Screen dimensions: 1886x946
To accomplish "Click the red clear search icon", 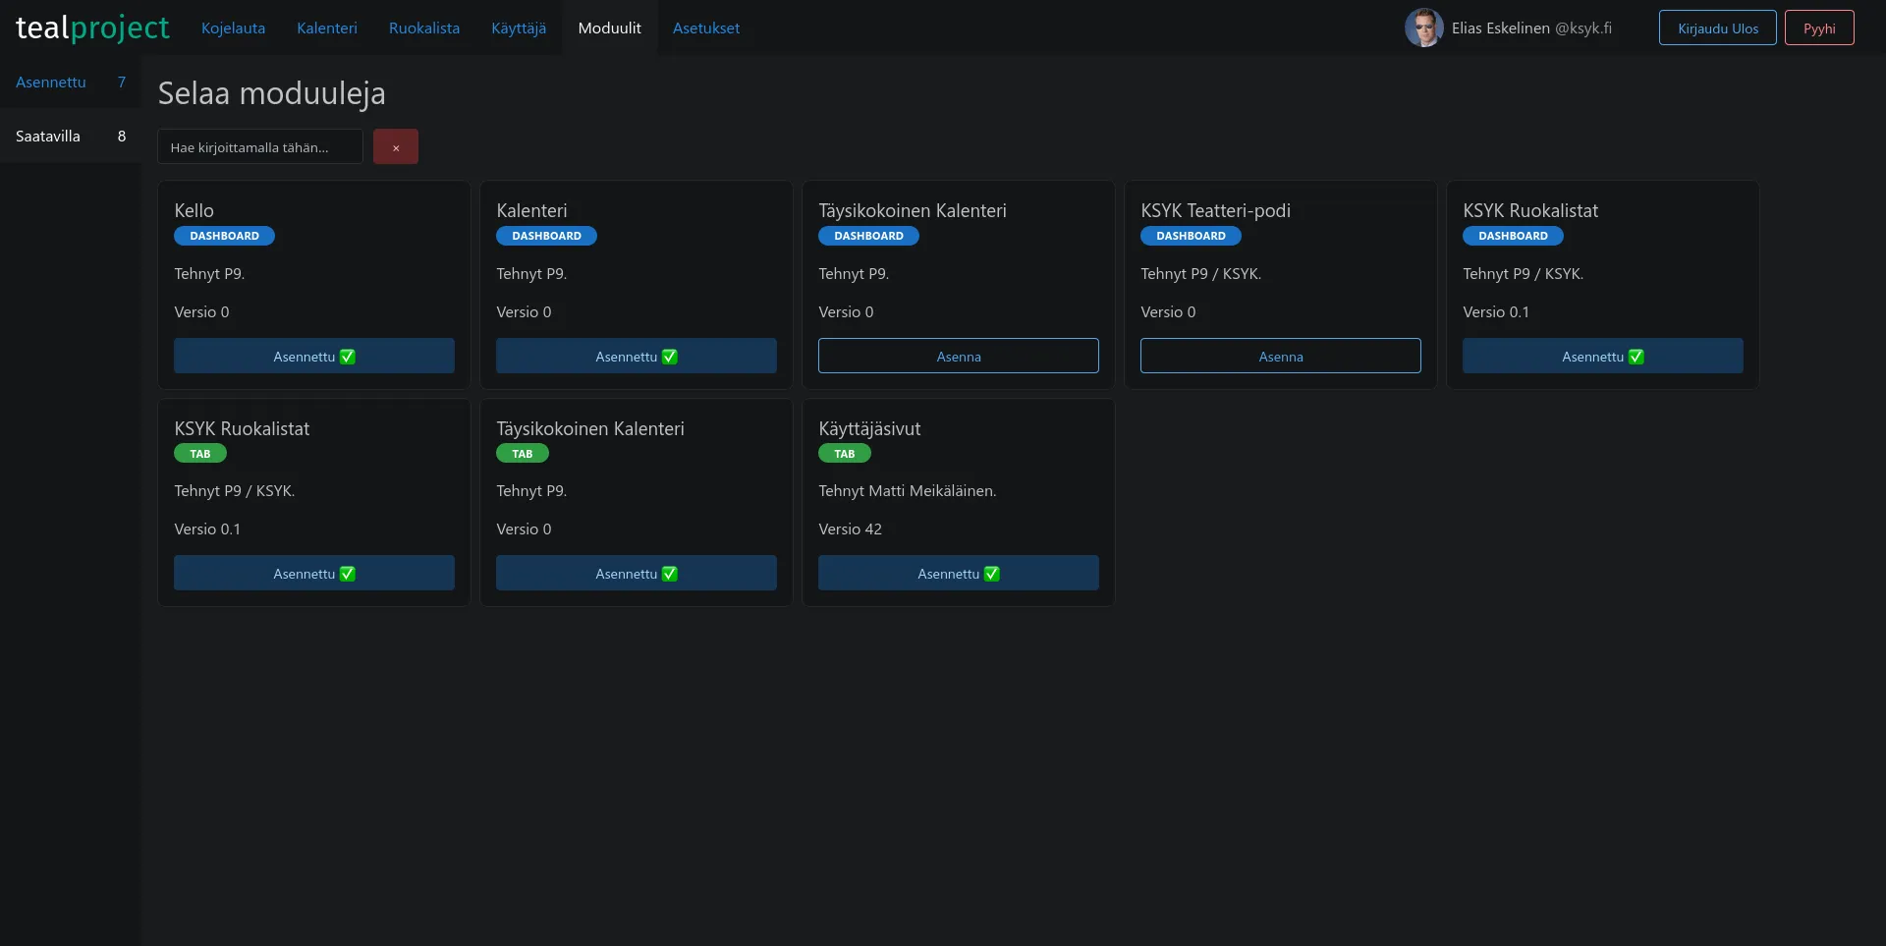I will [x=395, y=145].
